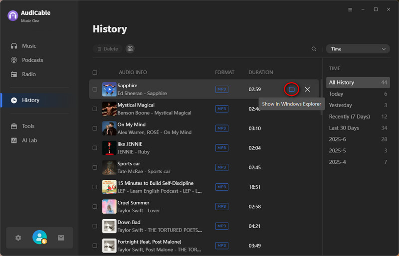The height and width of the screenshot is (256, 399).
Task: Open the mail feedback icon
Action: point(61,238)
